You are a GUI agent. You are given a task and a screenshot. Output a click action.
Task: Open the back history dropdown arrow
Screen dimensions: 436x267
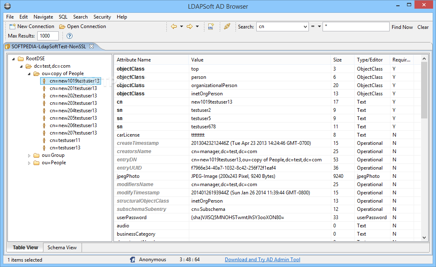[182, 26]
